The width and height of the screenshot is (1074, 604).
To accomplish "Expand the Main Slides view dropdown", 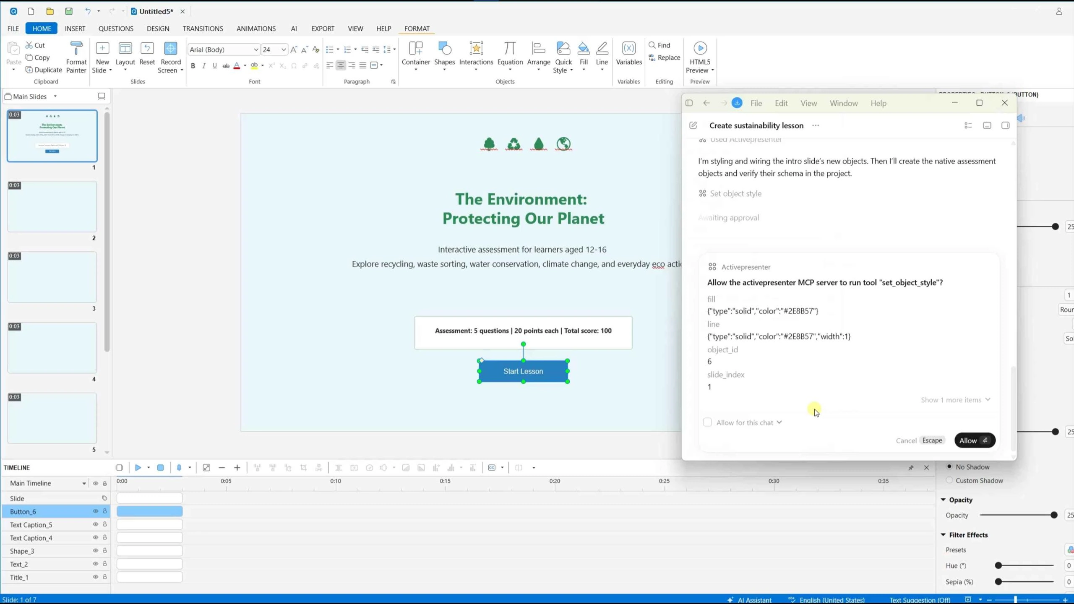I will point(55,96).
